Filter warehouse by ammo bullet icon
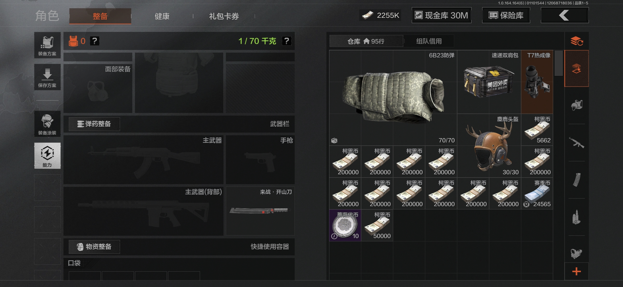Image resolution: width=623 pixels, height=287 pixels. (577, 217)
